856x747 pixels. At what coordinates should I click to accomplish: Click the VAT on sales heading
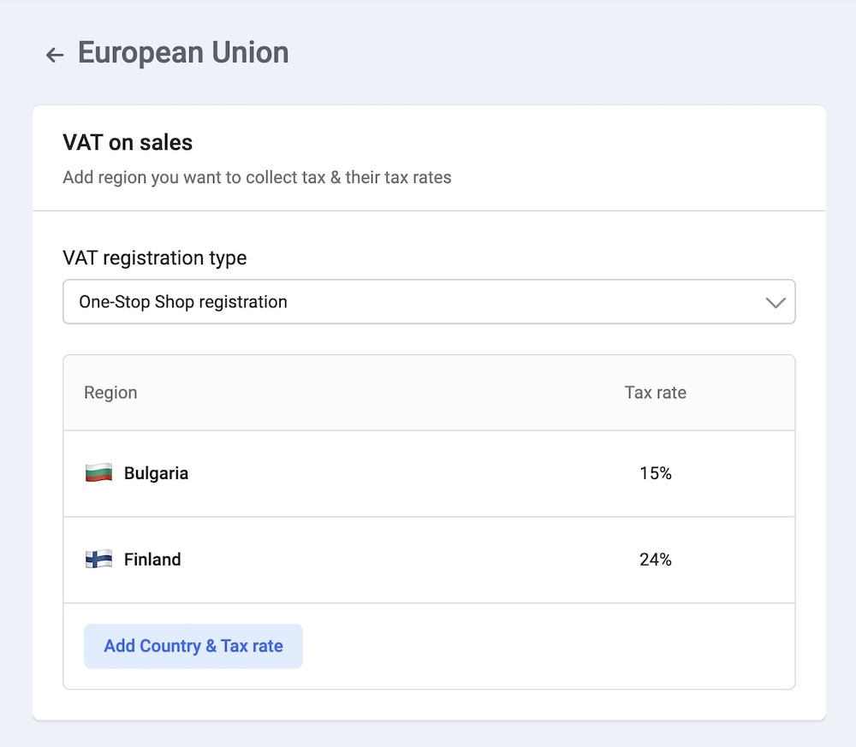[x=128, y=143]
